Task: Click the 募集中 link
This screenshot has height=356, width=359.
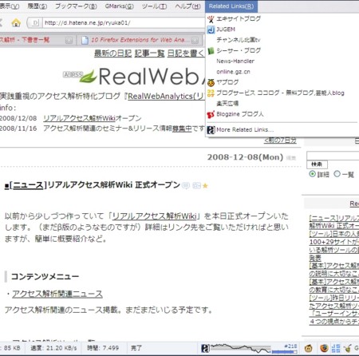Action: click(x=182, y=129)
